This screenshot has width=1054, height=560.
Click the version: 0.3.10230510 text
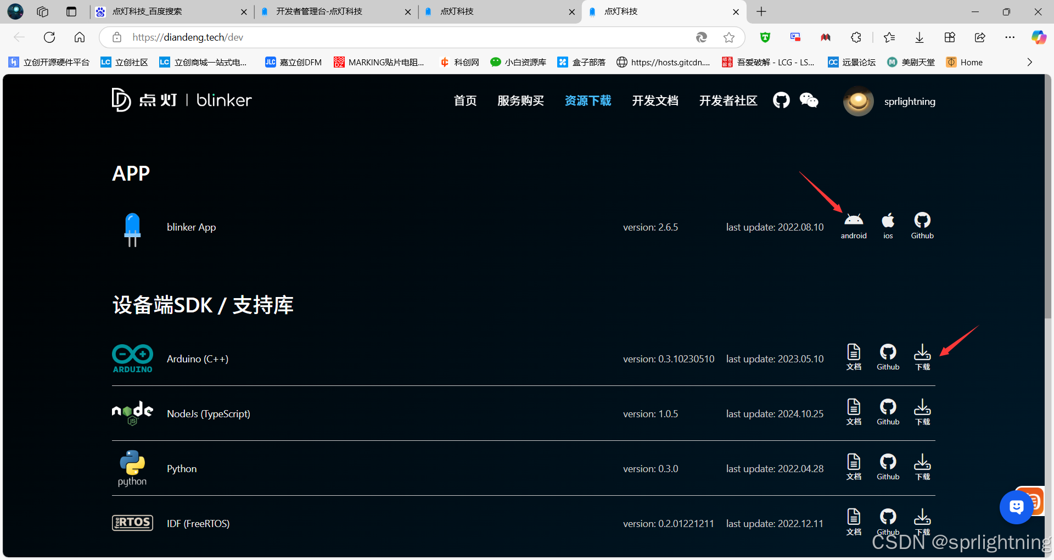pyautogui.click(x=669, y=359)
